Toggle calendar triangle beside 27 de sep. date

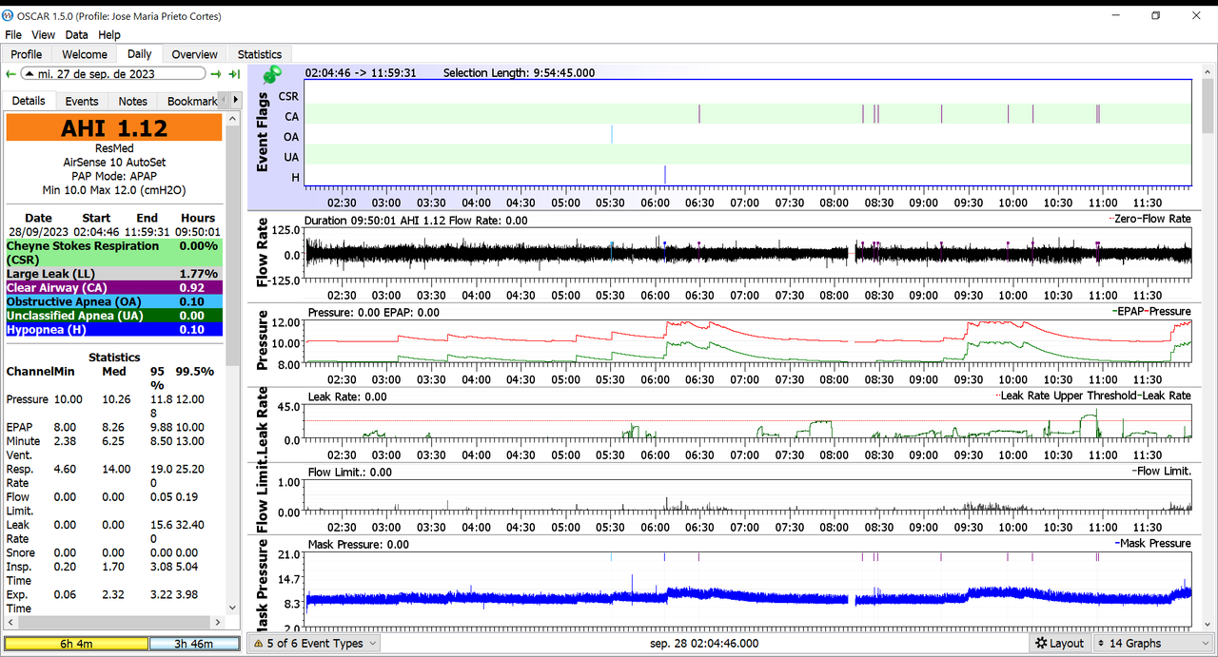click(x=29, y=74)
